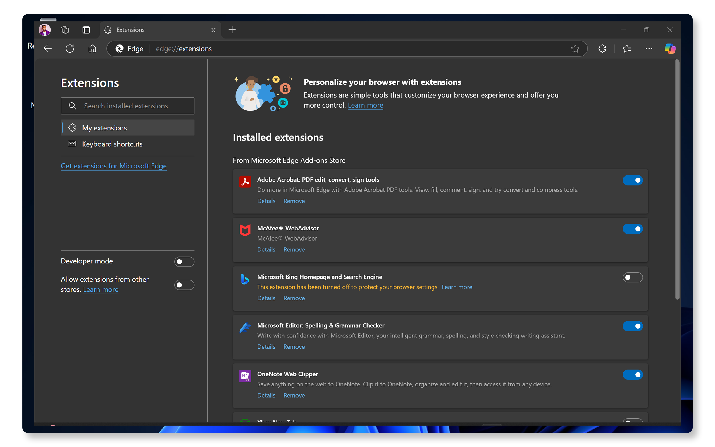Open Details for McAfee WebAdvisor
Image resolution: width=715 pixels, height=447 pixels.
coord(266,249)
